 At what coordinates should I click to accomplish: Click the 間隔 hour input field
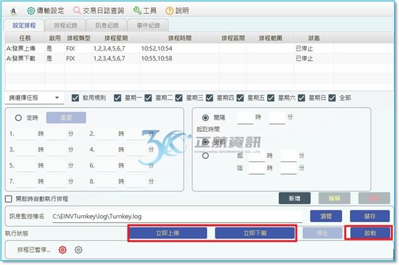coord(245,118)
